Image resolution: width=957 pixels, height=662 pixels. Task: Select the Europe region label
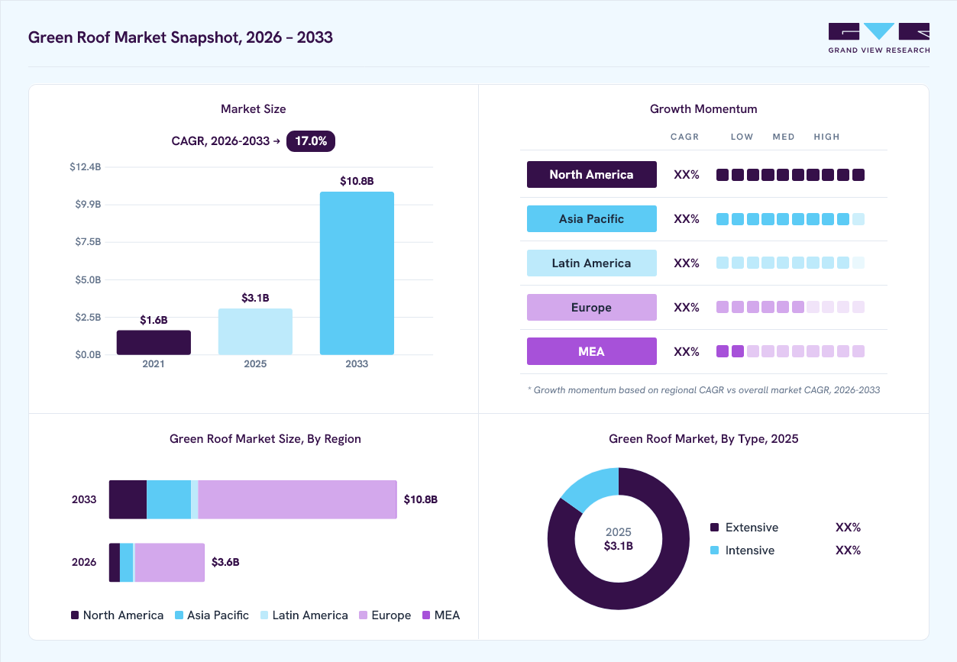point(592,307)
